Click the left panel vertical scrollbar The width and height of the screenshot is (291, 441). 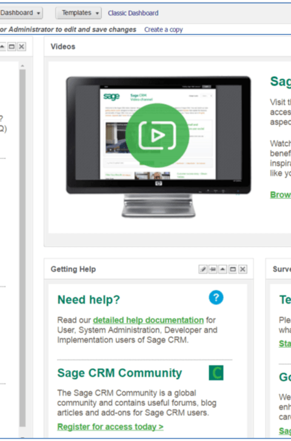click(x=22, y=248)
